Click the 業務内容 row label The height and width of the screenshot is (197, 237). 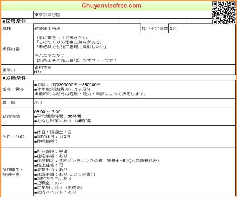pos(11,49)
